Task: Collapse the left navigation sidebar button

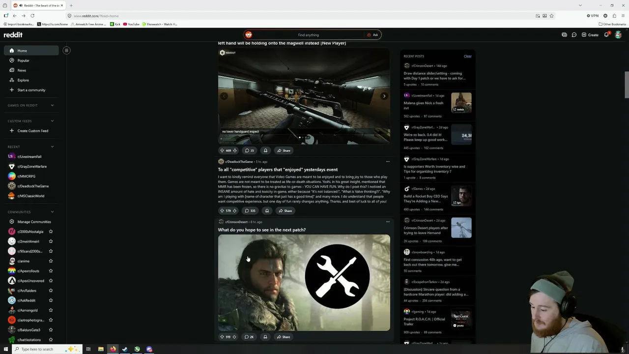Action: (x=66, y=50)
